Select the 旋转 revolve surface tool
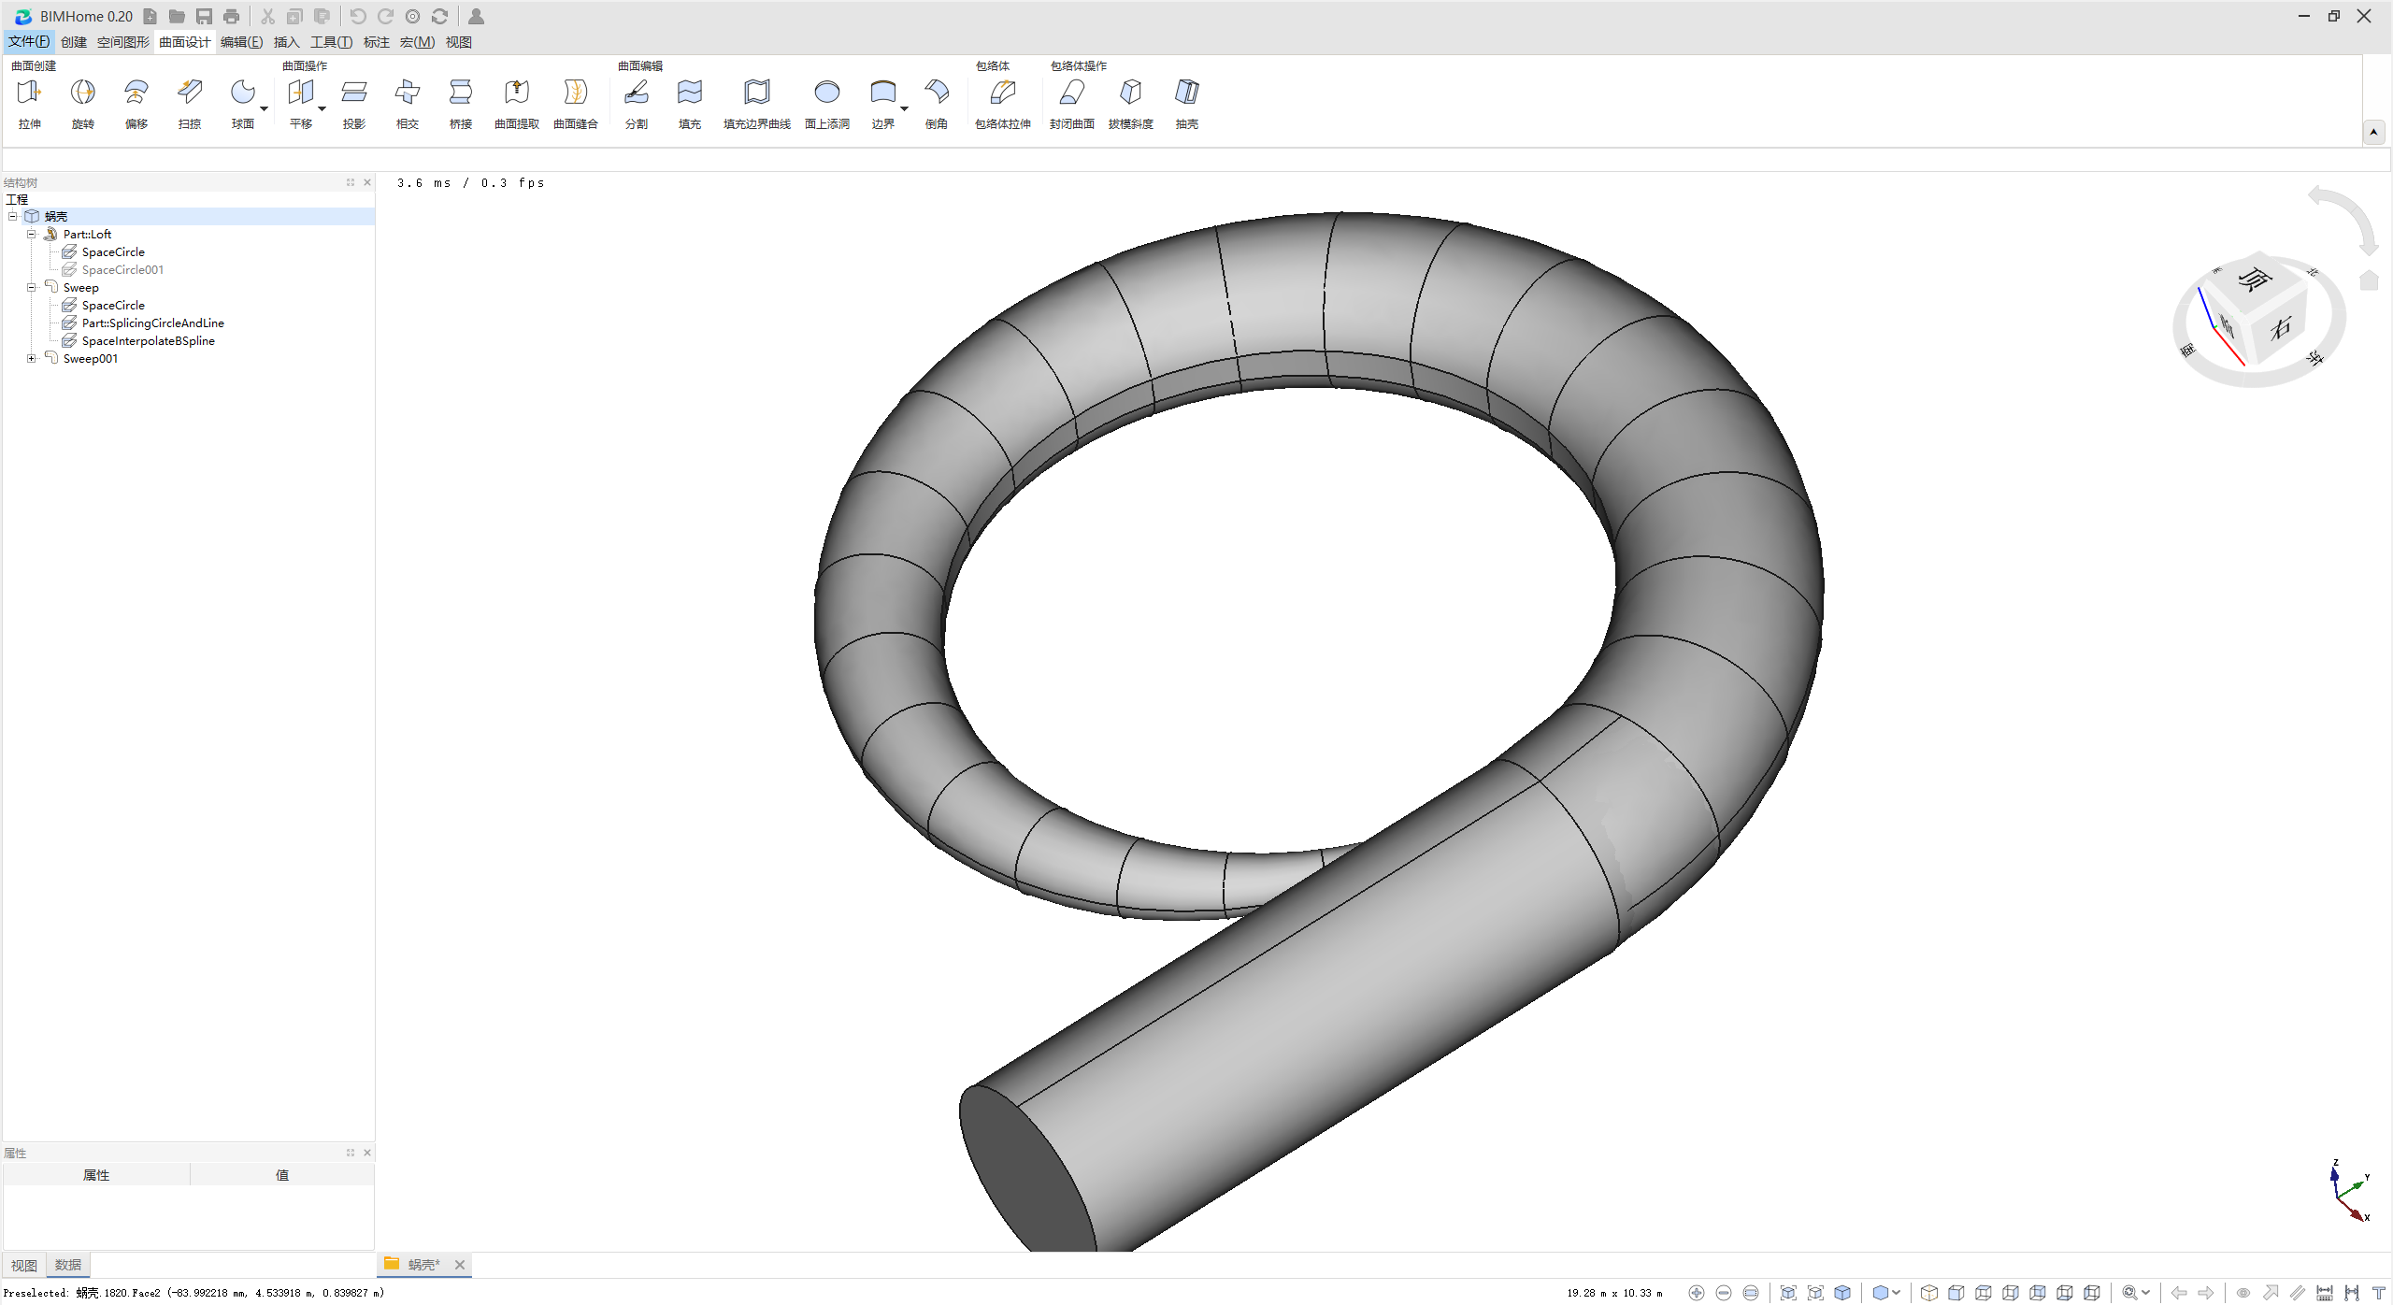This screenshot has width=2393, height=1305. coord(83,103)
